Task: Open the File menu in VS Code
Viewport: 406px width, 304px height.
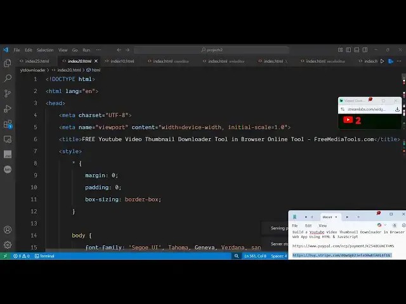Action: tap(17, 50)
